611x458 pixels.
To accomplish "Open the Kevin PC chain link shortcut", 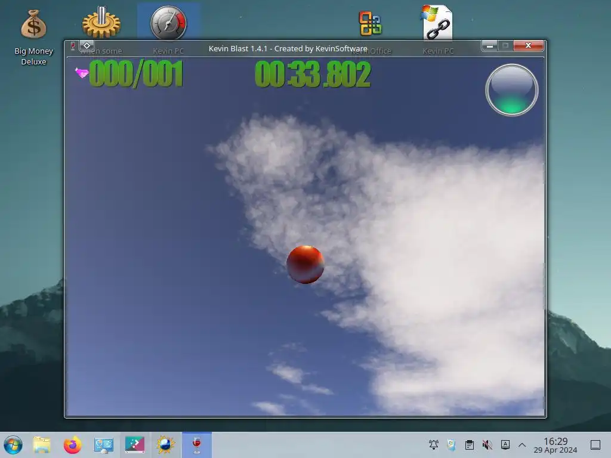I will (x=437, y=23).
